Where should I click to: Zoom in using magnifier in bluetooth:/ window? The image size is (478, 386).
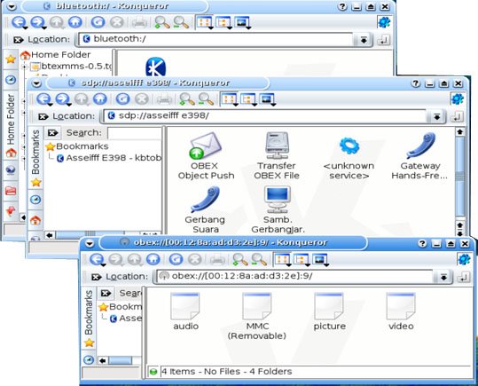[162, 22]
